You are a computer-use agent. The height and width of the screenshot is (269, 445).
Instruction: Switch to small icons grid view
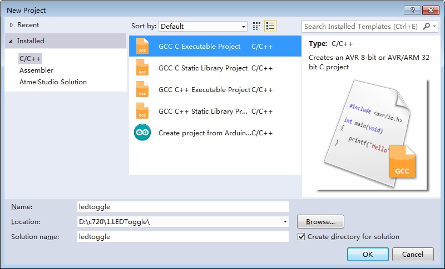[256, 26]
